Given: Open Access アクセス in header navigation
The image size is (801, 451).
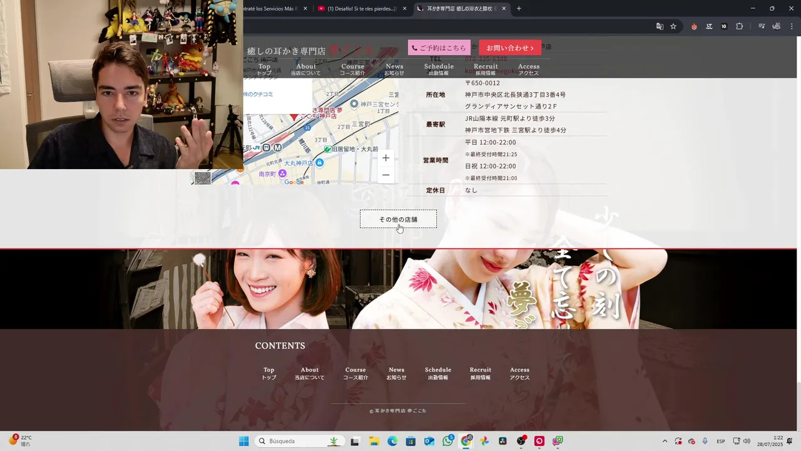Looking at the screenshot, I should (529, 70).
